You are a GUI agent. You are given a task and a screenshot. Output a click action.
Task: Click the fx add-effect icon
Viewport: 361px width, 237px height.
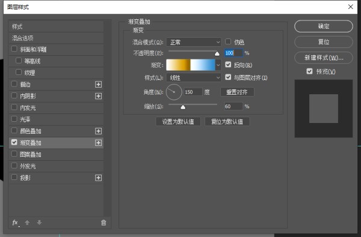point(16,223)
